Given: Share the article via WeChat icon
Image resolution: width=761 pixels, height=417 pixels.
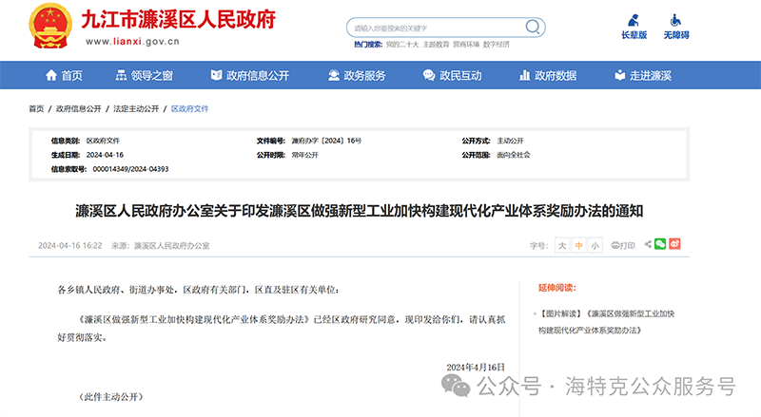Looking at the screenshot, I should pyautogui.click(x=661, y=244).
